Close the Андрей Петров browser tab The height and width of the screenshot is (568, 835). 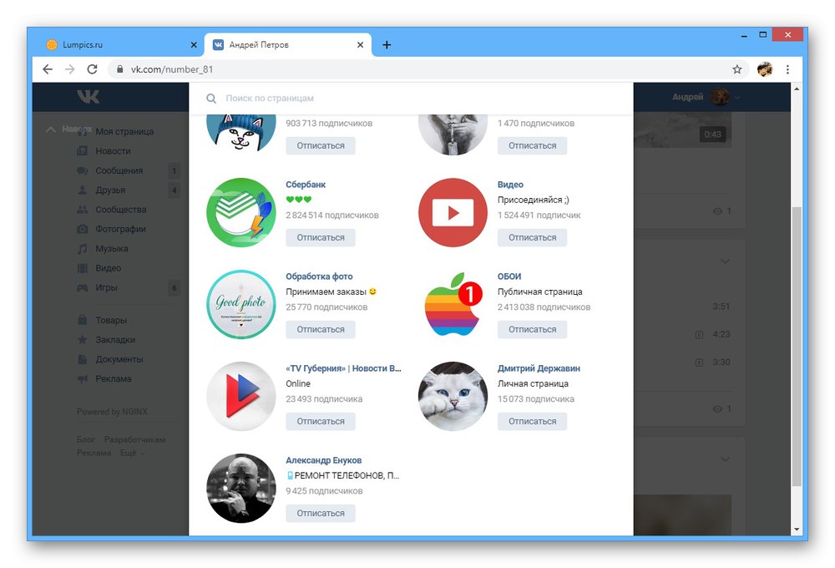pyautogui.click(x=361, y=45)
